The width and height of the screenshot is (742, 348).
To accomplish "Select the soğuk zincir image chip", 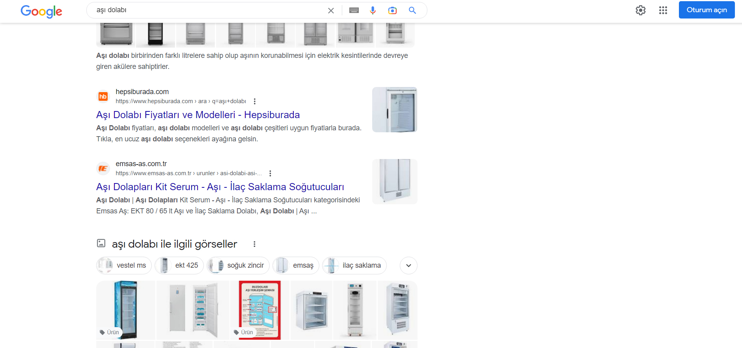I will [x=238, y=265].
